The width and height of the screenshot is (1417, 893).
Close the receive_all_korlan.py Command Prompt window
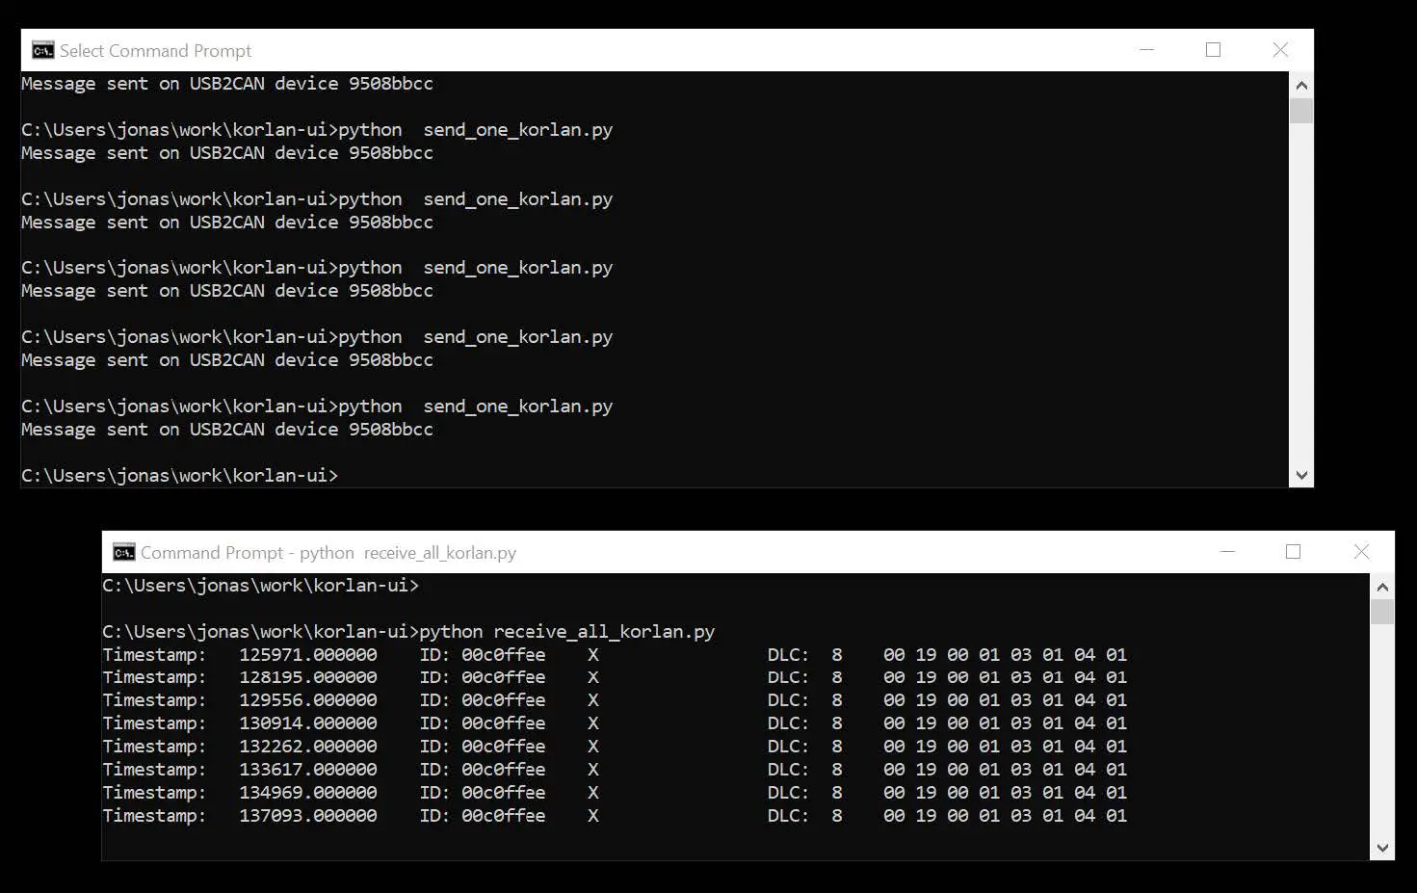[1361, 552]
